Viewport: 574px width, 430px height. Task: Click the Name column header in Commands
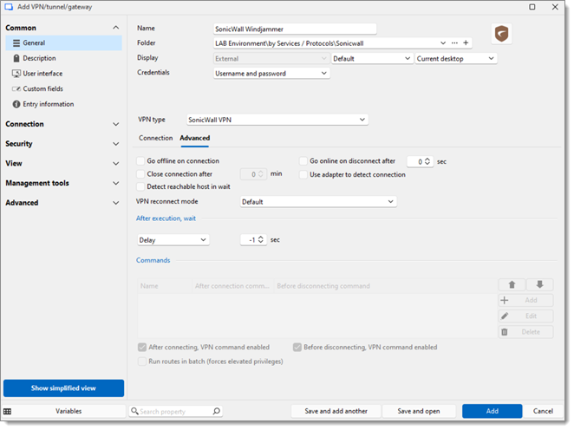tap(165, 286)
